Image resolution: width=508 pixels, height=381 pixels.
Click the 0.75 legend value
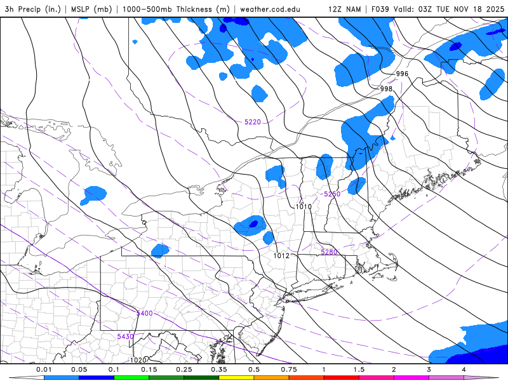pos(289,370)
